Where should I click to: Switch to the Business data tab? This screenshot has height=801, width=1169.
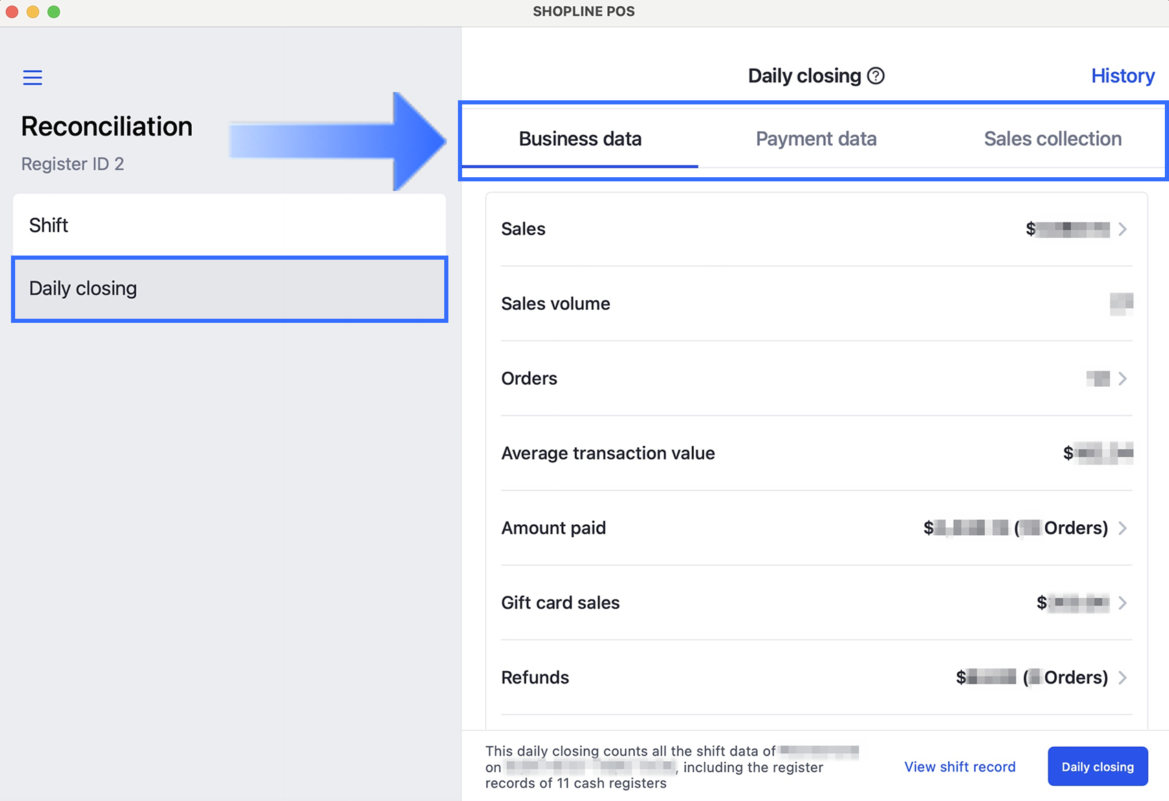click(580, 139)
